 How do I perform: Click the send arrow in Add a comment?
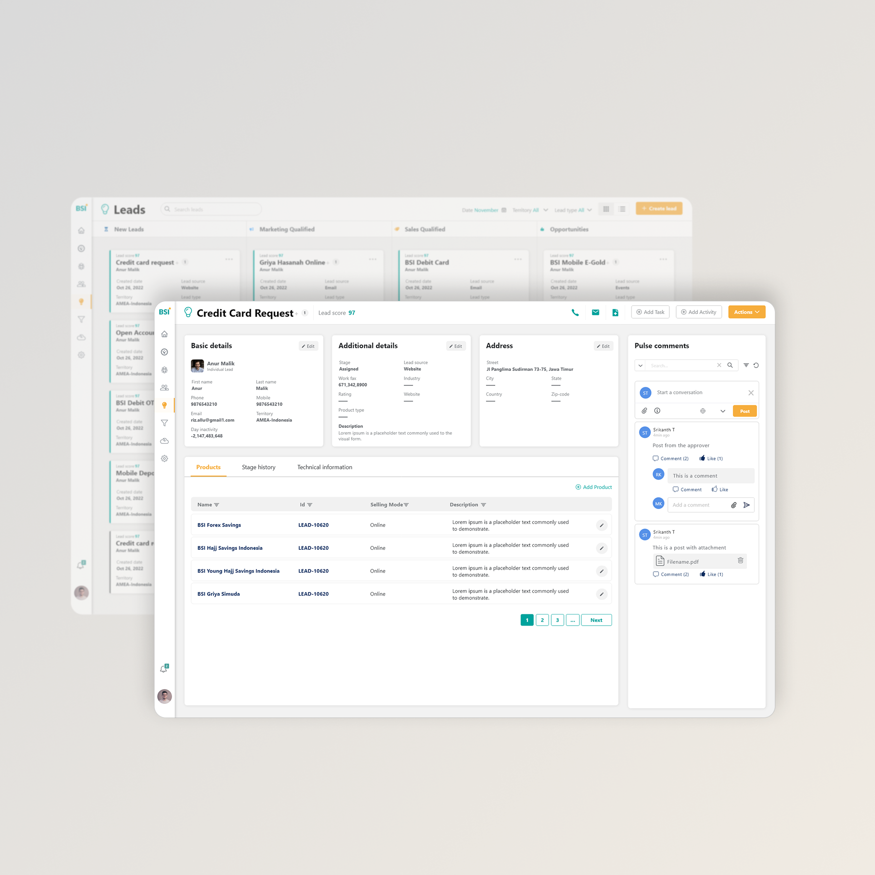pyautogui.click(x=747, y=505)
